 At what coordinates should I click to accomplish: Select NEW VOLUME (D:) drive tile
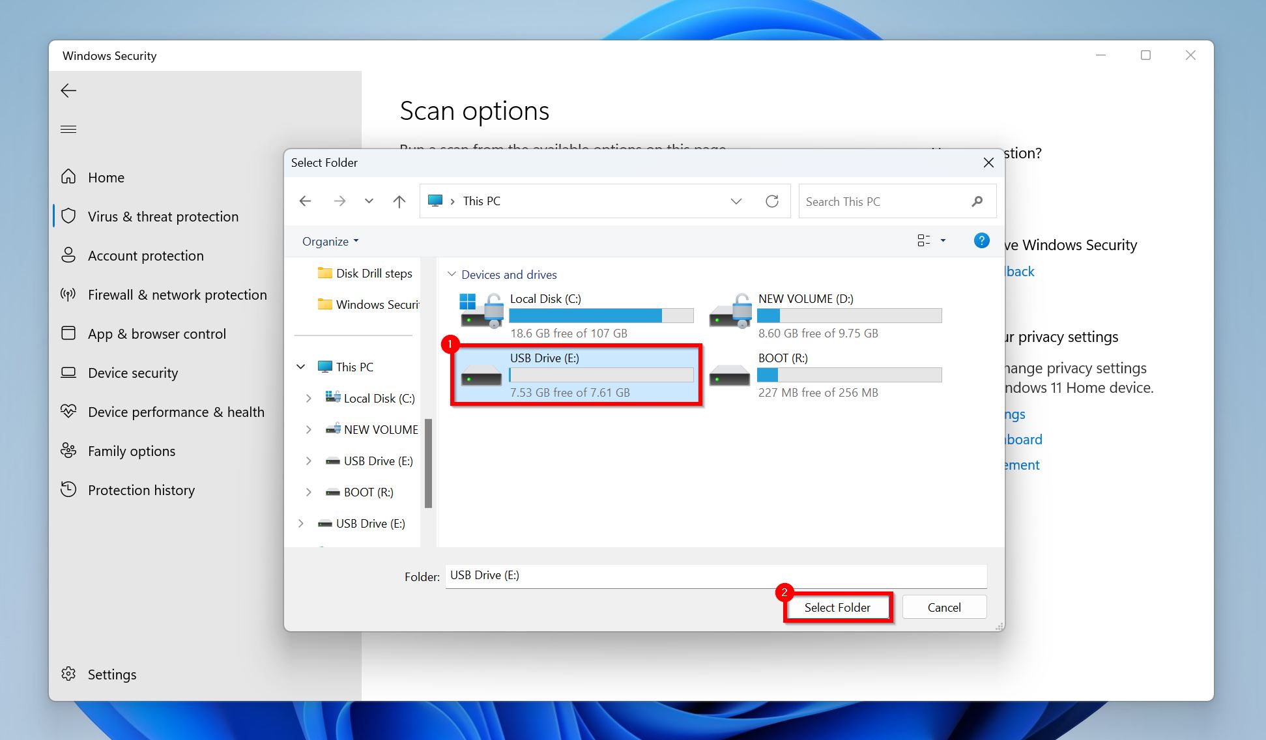pos(826,316)
